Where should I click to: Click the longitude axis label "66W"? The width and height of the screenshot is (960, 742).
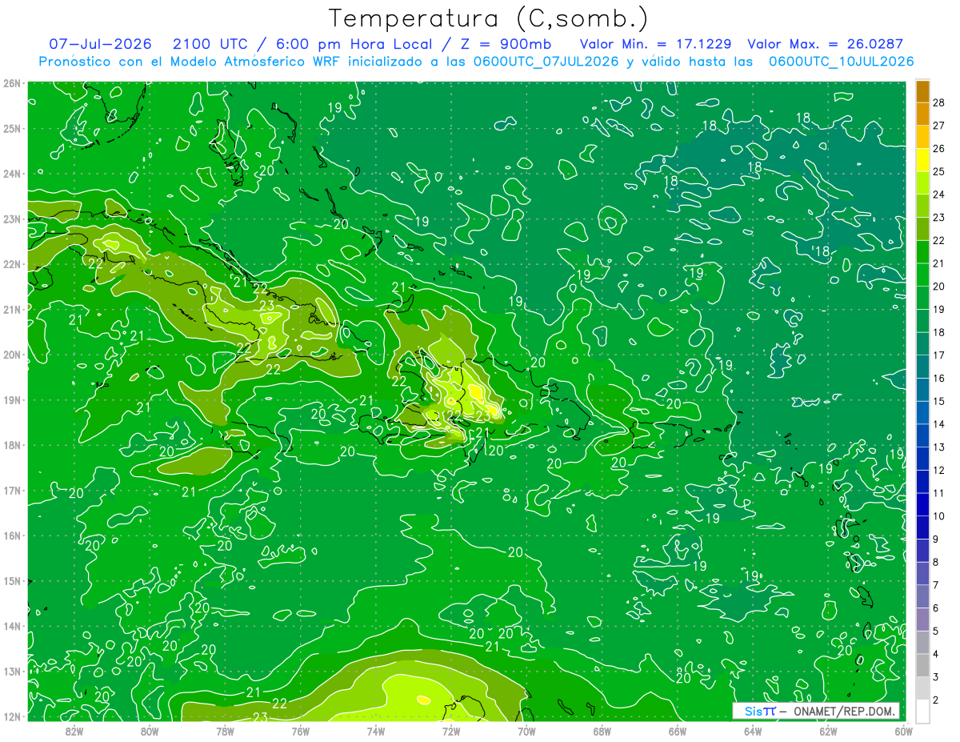(x=678, y=731)
